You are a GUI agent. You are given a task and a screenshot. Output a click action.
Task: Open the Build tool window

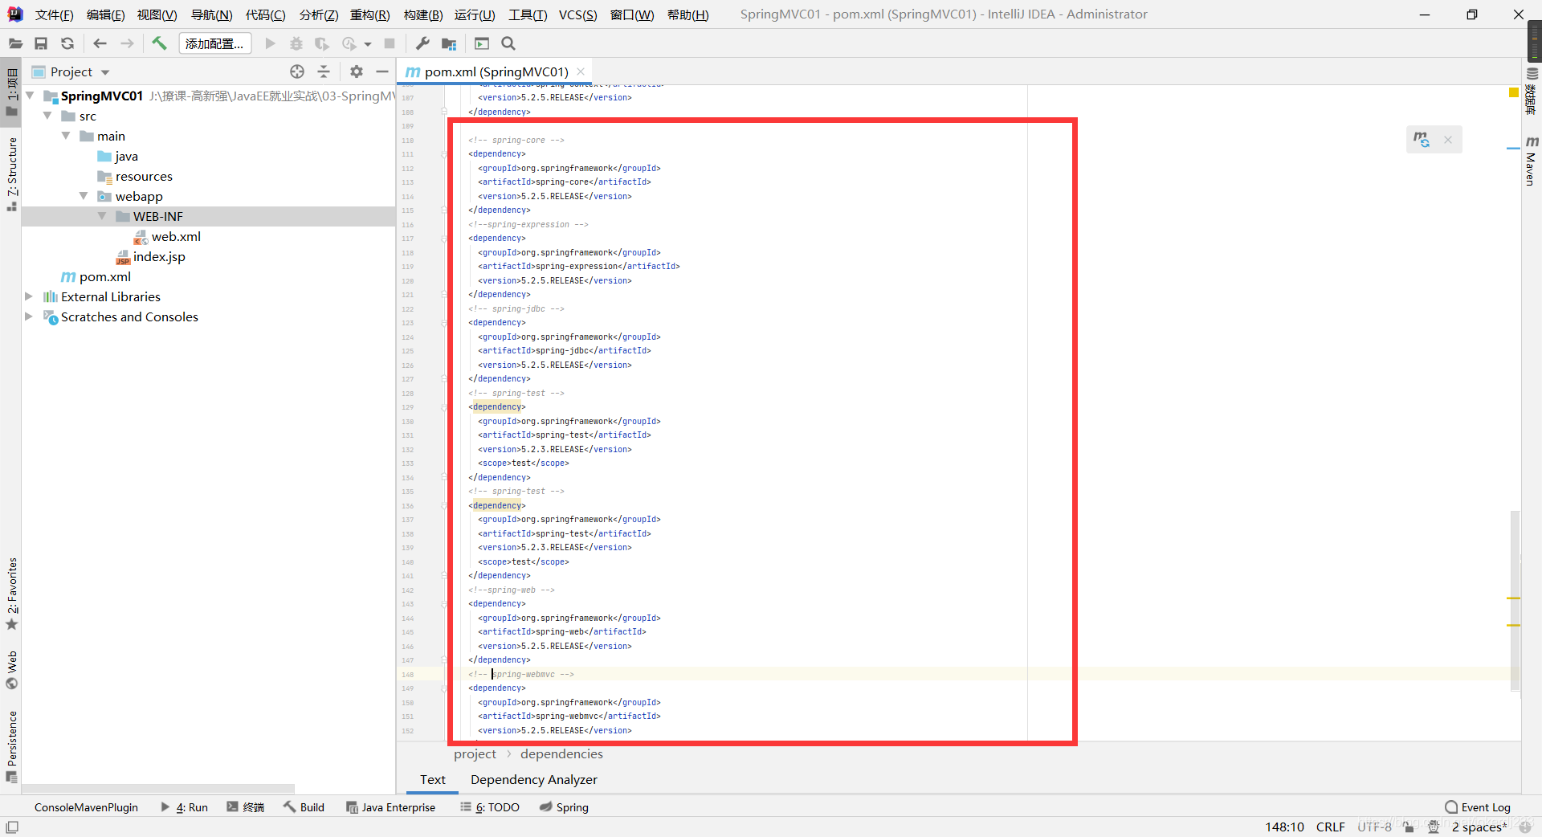[x=304, y=807]
